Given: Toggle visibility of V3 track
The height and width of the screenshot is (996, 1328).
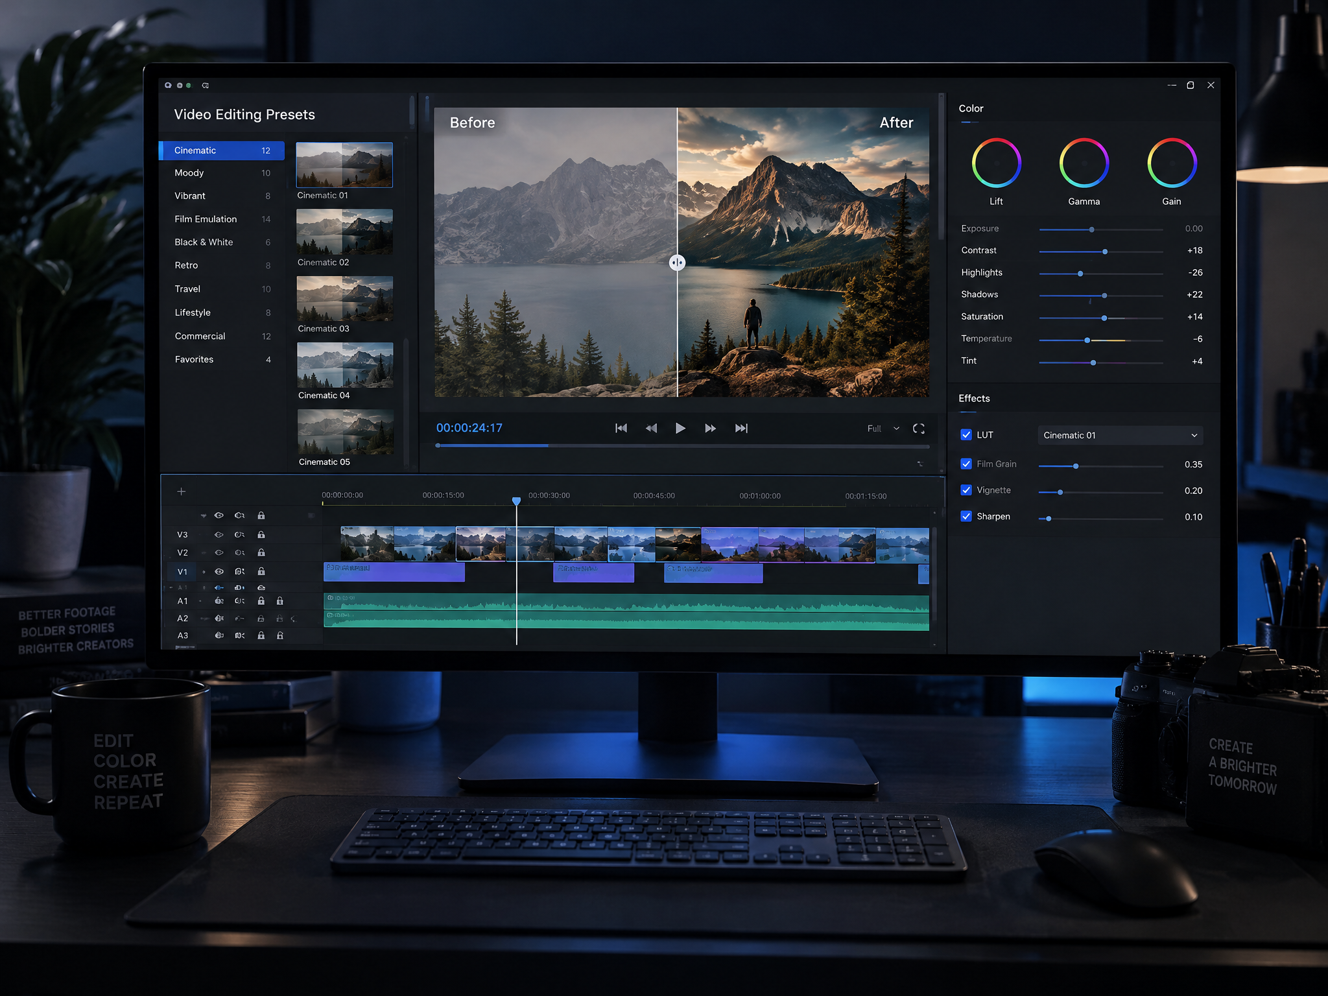Looking at the screenshot, I should [x=219, y=535].
